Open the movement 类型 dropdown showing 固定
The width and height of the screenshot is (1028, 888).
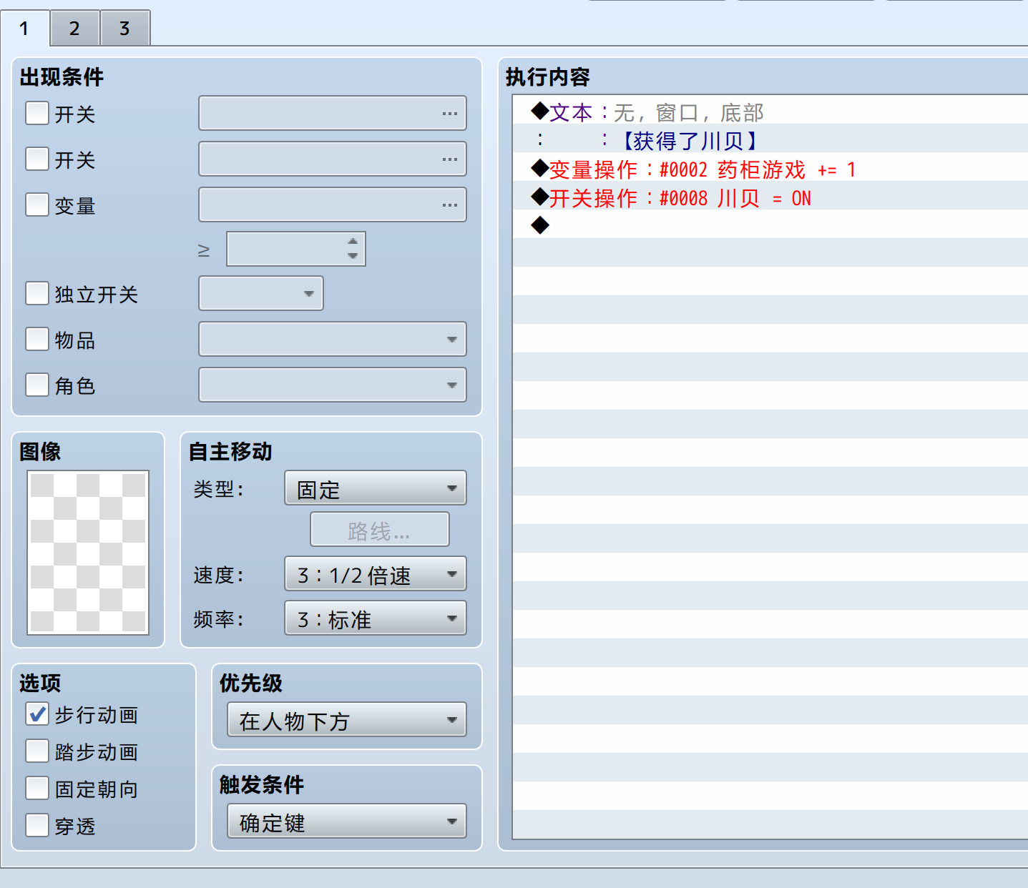point(376,488)
